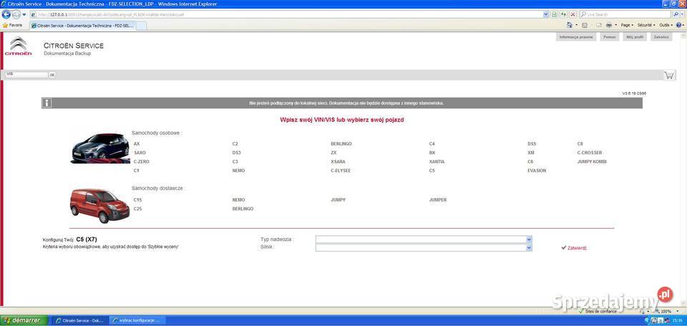Open the Sécurité menu
This screenshot has height=326, width=687.
645,25
